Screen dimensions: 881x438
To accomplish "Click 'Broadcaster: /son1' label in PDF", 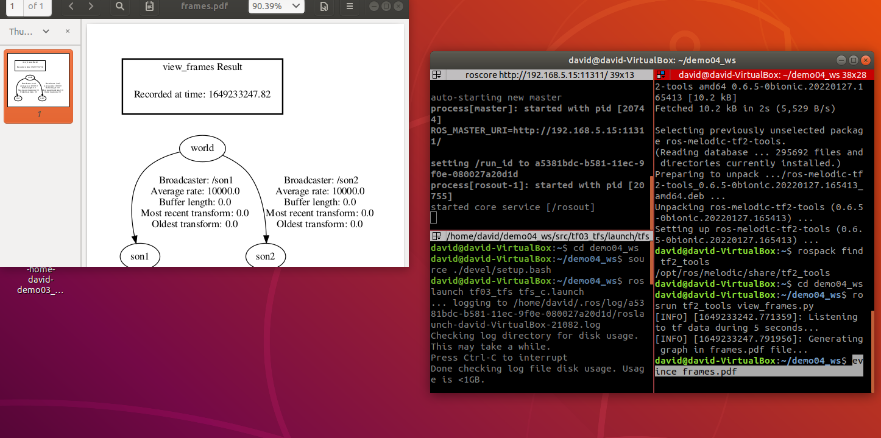I will click(196, 180).
